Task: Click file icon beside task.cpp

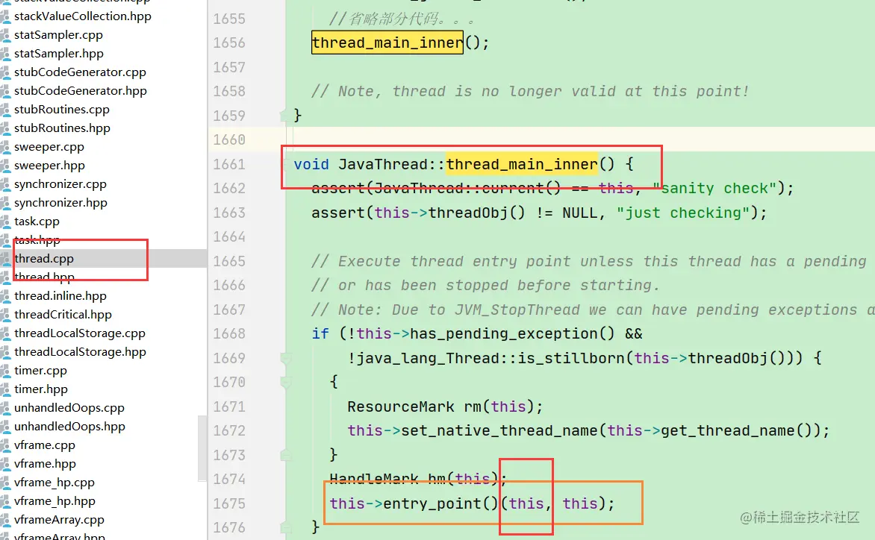Action: [x=5, y=222]
